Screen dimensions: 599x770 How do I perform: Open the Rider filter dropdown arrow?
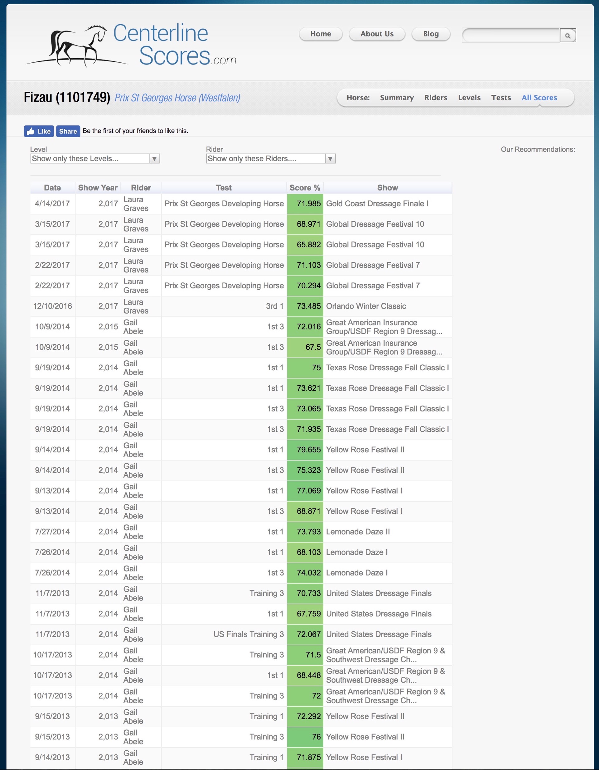coord(330,159)
